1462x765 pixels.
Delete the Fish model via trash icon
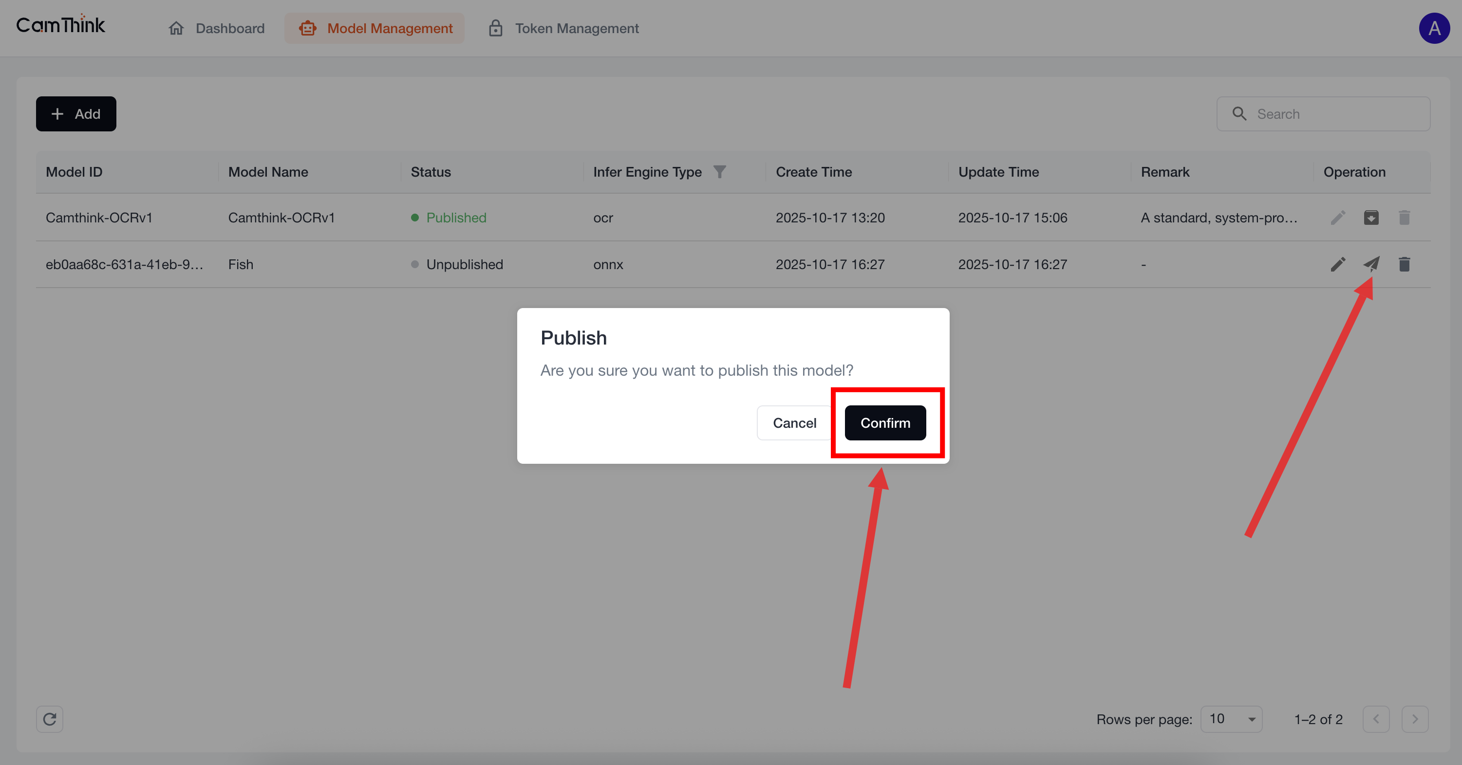1404,264
